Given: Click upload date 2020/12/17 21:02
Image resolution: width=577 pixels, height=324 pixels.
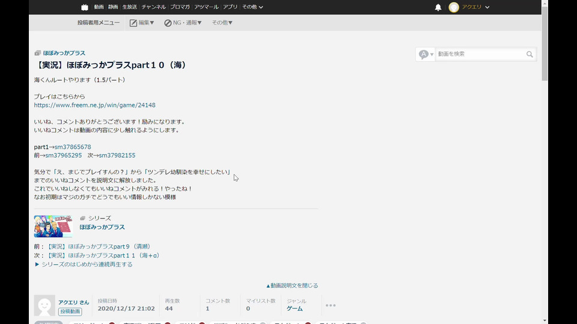Looking at the screenshot, I should coord(126,308).
